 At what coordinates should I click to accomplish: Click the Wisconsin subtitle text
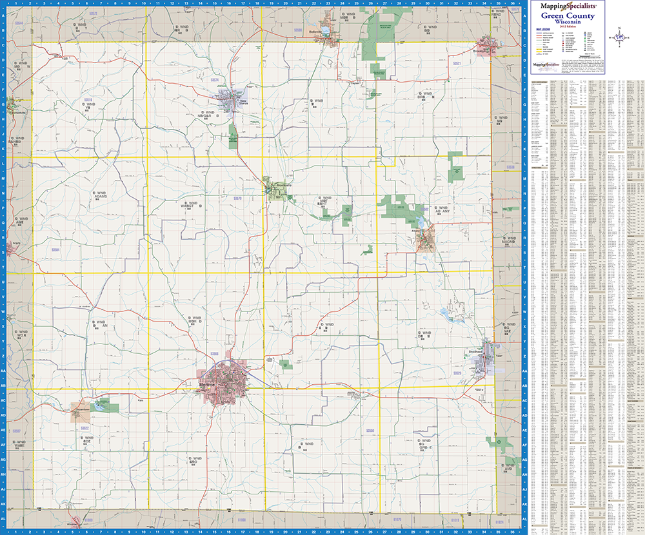coord(568,21)
